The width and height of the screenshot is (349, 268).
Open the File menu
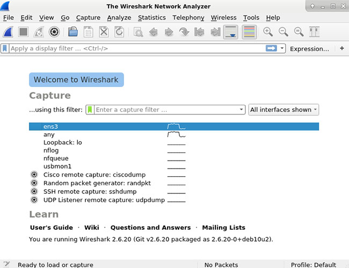[x=9, y=18]
